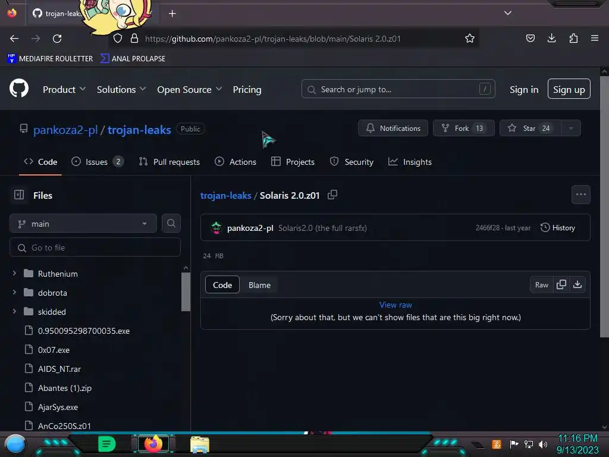Image resolution: width=609 pixels, height=457 pixels.
Task: Open the Pull requests tab
Action: (x=169, y=162)
